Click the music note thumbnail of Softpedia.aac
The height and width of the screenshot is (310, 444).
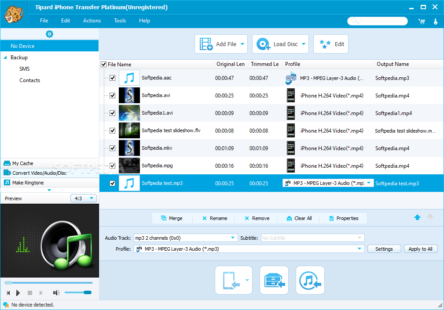tap(129, 78)
